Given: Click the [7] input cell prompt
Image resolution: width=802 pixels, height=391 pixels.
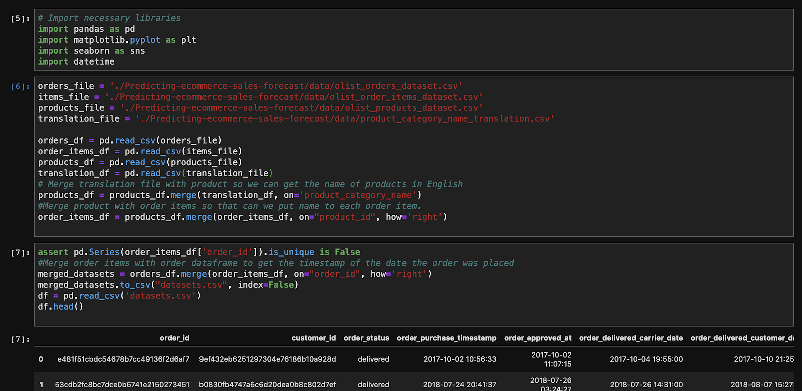Looking at the screenshot, I should pyautogui.click(x=20, y=252).
